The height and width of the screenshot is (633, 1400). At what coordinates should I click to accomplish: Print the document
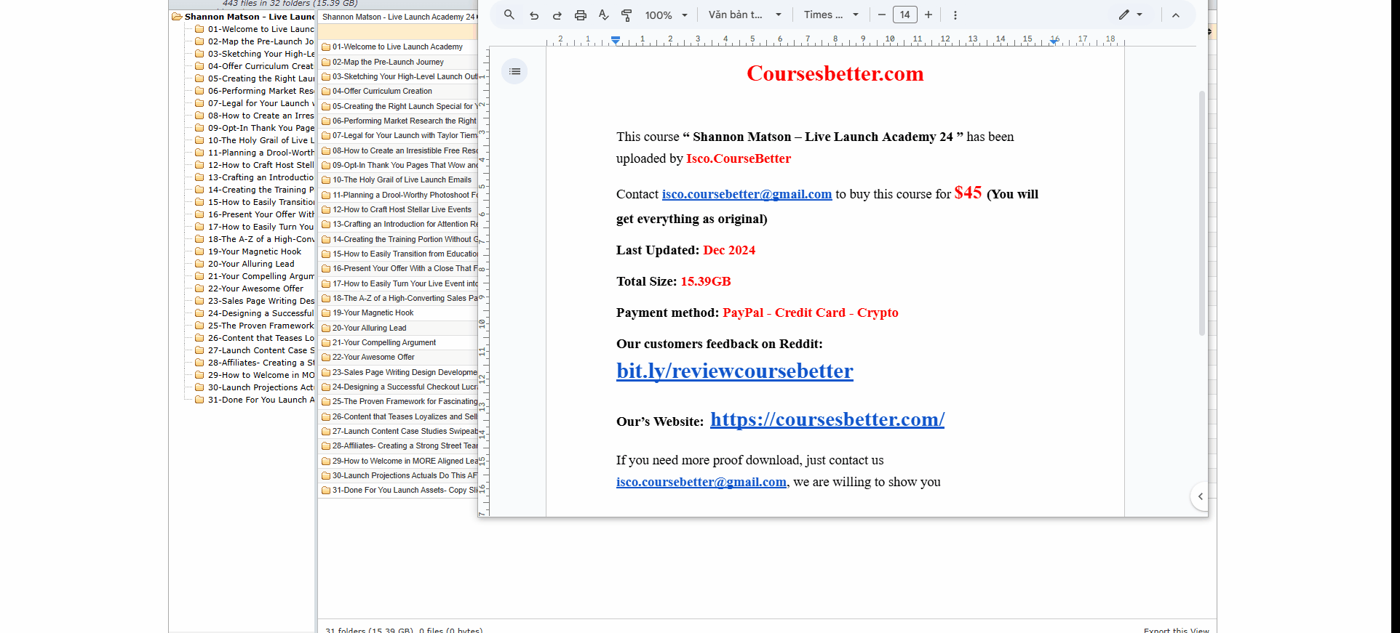[581, 15]
